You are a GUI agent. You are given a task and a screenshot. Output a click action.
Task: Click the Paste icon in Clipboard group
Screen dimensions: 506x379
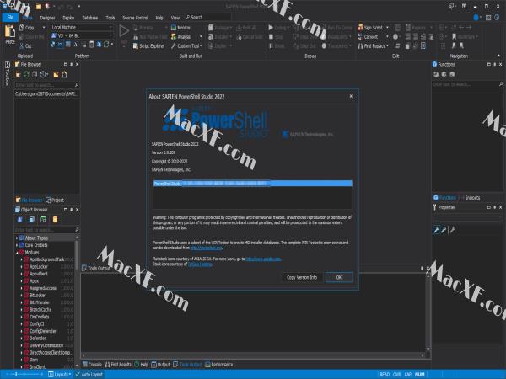(x=10, y=32)
